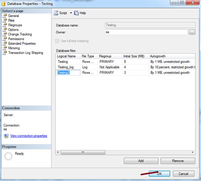Click the Script toolbar label

[63, 13]
